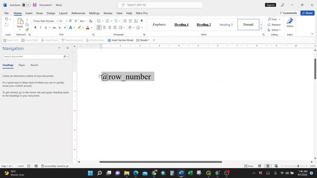The width and height of the screenshot is (317, 178).
Task: Apply the Text Effects blue A icon
Action: tap(70, 28)
